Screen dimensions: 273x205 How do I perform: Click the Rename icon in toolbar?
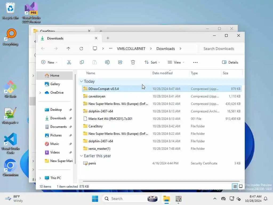(x=107, y=62)
